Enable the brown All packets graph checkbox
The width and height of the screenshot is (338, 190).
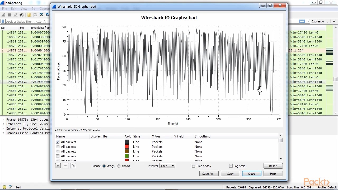coord(58,151)
